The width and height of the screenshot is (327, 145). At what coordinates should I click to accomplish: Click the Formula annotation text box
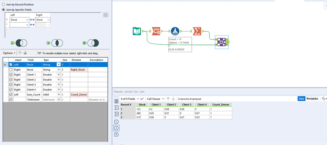tap(180, 44)
